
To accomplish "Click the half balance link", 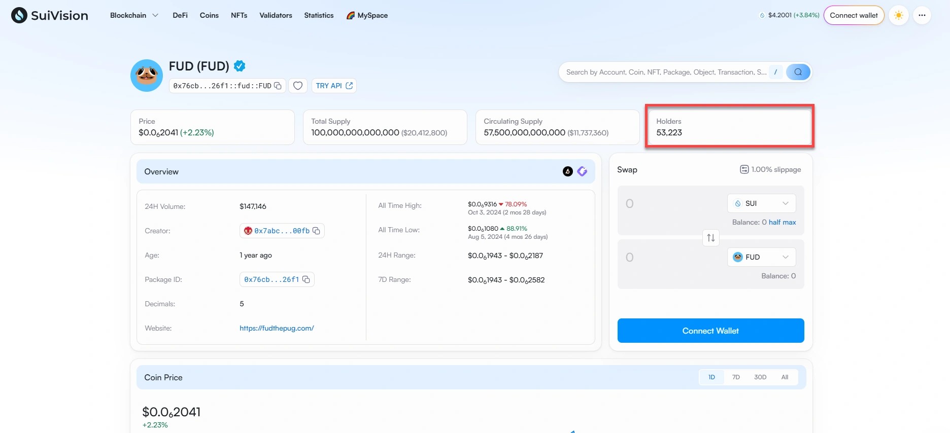I will pyautogui.click(x=774, y=222).
